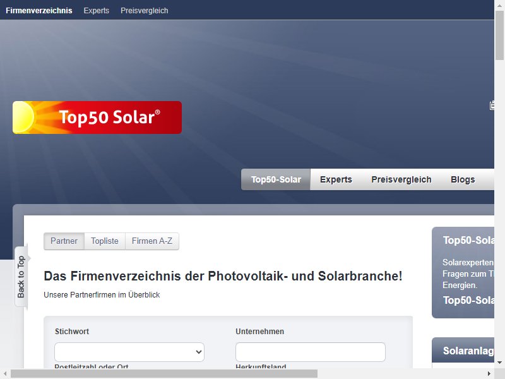Click the Top50 Solar logo banner

pos(97,117)
